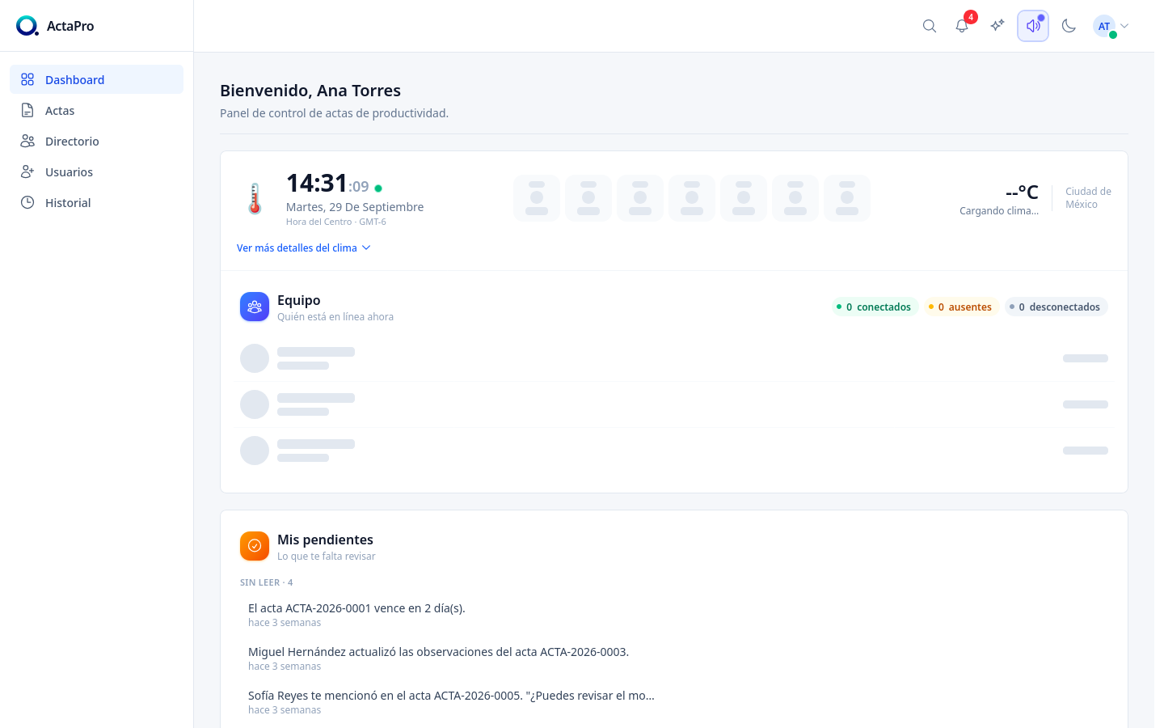Open the AT user avatar

pos(1104,26)
